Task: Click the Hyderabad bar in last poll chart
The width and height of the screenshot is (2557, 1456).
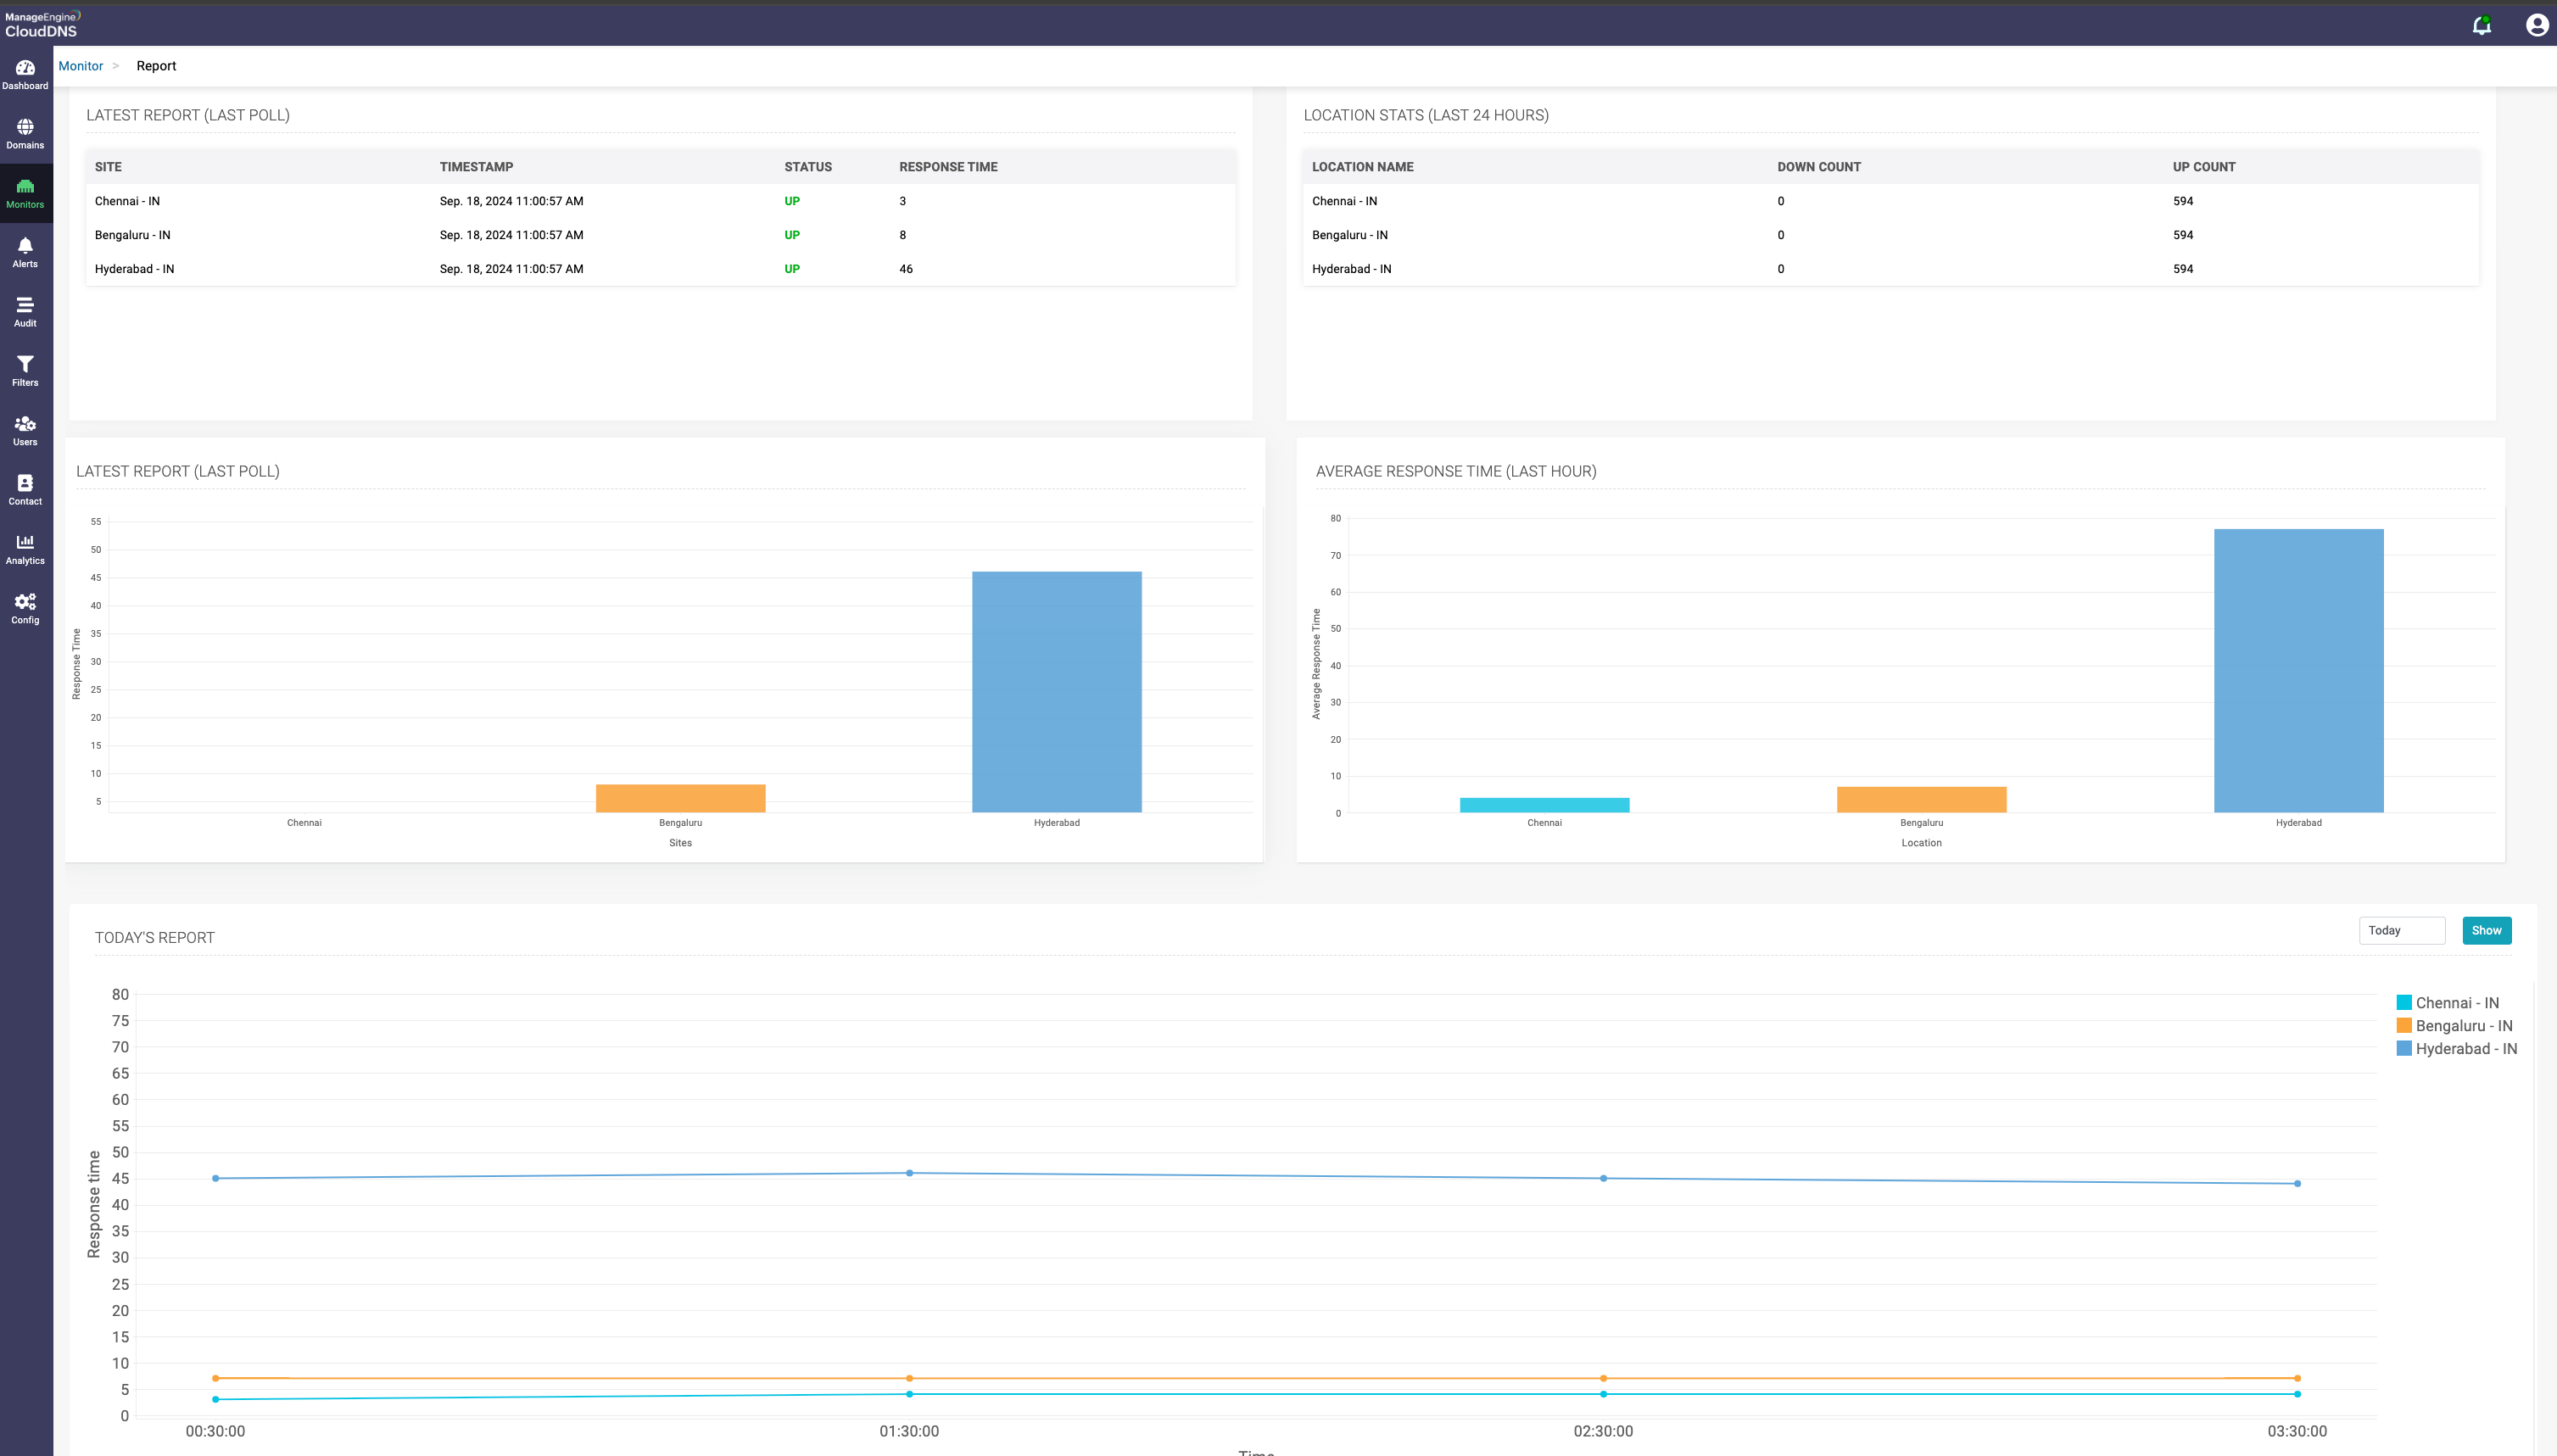Action: click(1056, 692)
